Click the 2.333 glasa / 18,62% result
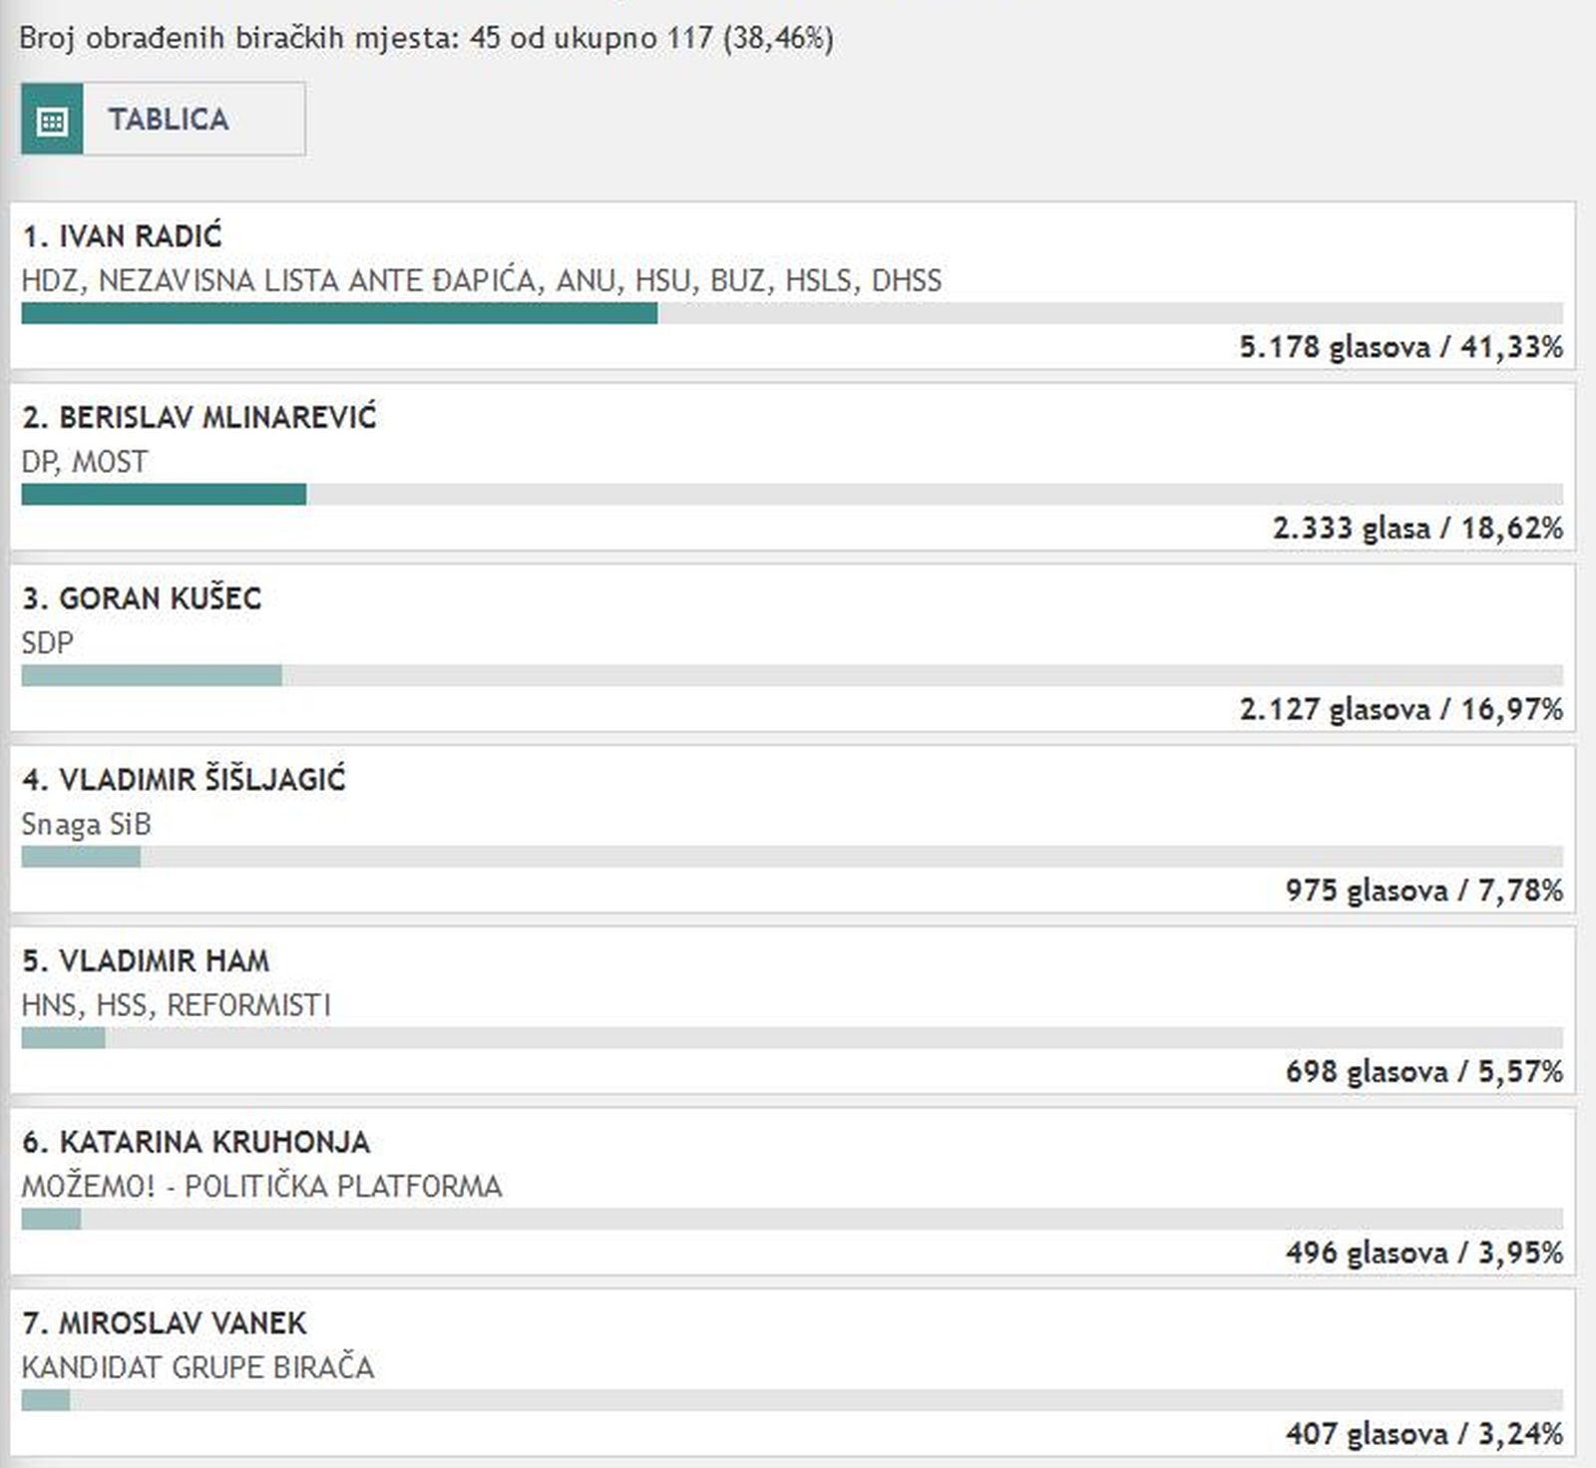1596x1468 pixels. tap(1417, 529)
